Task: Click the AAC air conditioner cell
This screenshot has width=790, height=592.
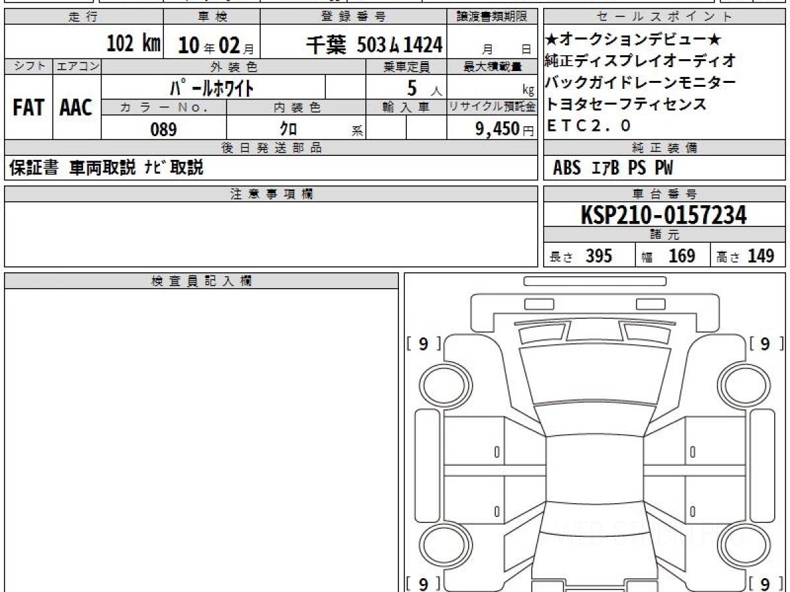Action: click(x=76, y=107)
